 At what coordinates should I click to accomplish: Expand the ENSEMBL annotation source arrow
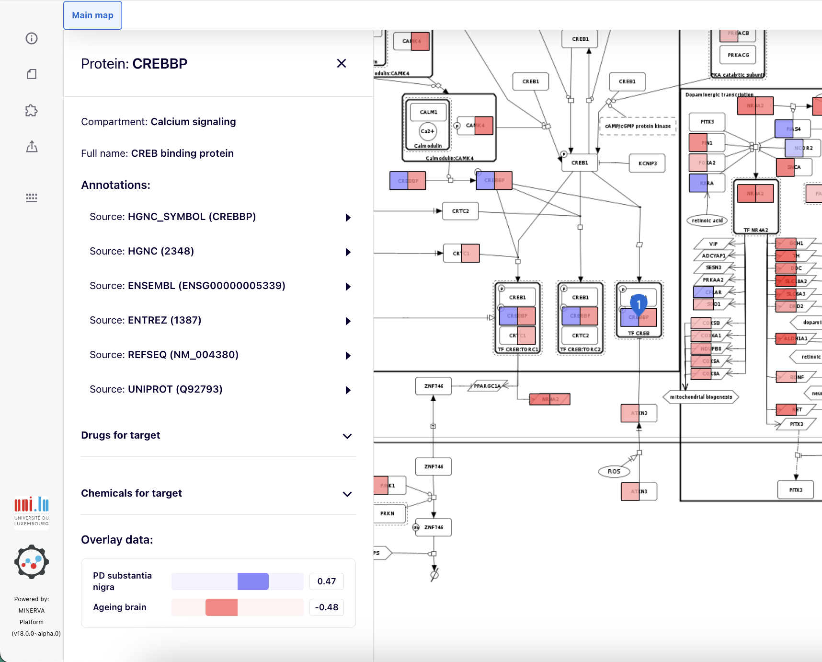click(x=348, y=287)
